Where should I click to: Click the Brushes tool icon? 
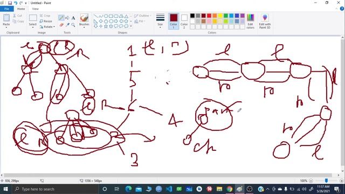tap(84, 18)
